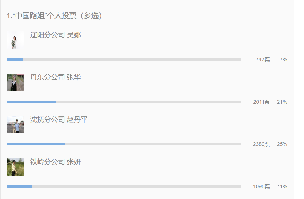Click 赵丹平's vote progress bar
304x199 pixels.
click(124, 144)
